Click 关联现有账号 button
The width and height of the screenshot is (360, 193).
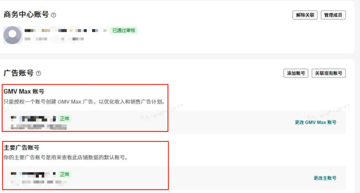[x=329, y=73]
